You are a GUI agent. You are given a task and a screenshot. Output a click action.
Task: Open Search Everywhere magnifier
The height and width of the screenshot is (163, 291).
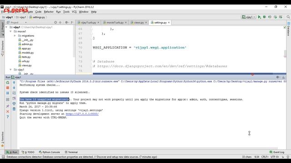[288, 17]
